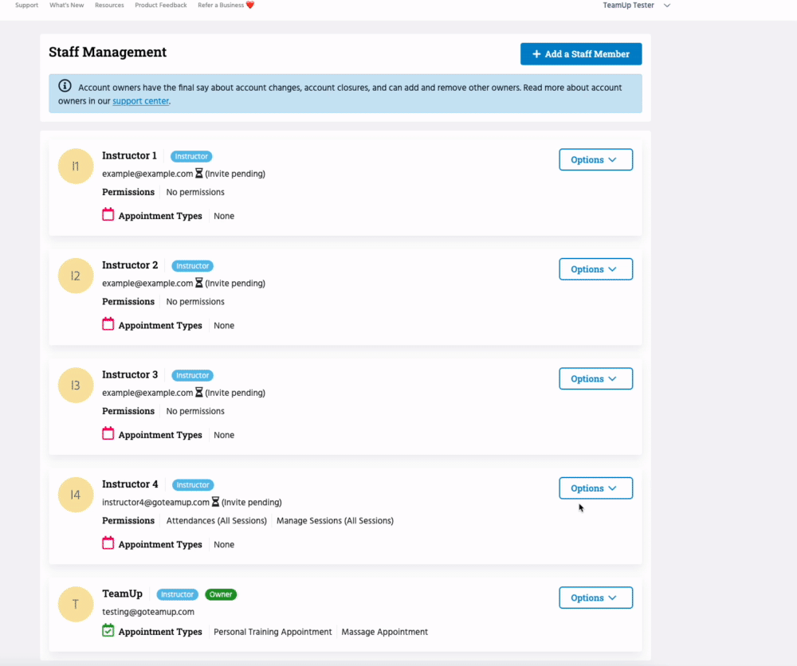The width and height of the screenshot is (797, 666).
Task: Click the Refer a Business link
Action: tap(226, 6)
